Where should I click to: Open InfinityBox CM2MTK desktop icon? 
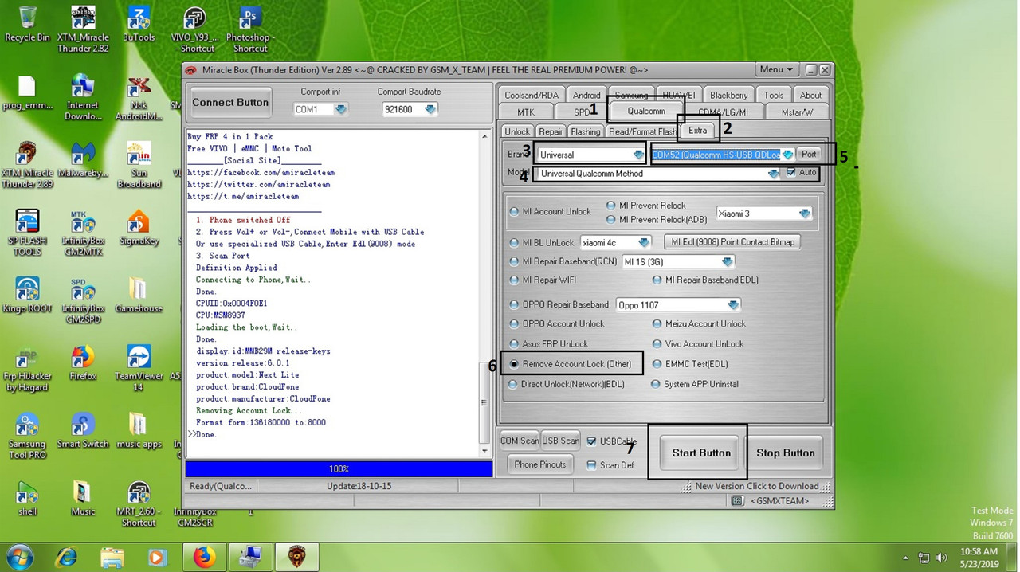tap(83, 233)
